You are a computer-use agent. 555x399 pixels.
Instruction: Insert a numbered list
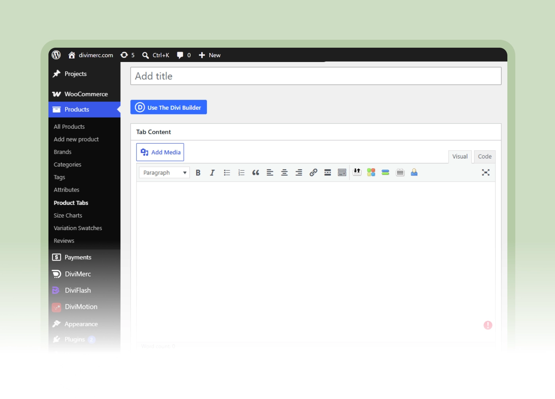click(241, 172)
